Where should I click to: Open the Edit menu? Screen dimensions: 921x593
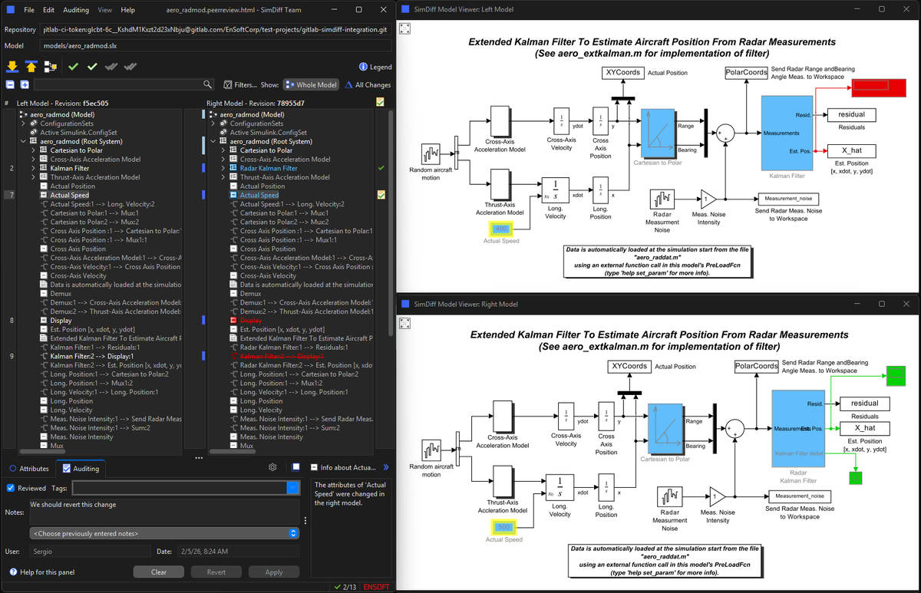pos(48,10)
